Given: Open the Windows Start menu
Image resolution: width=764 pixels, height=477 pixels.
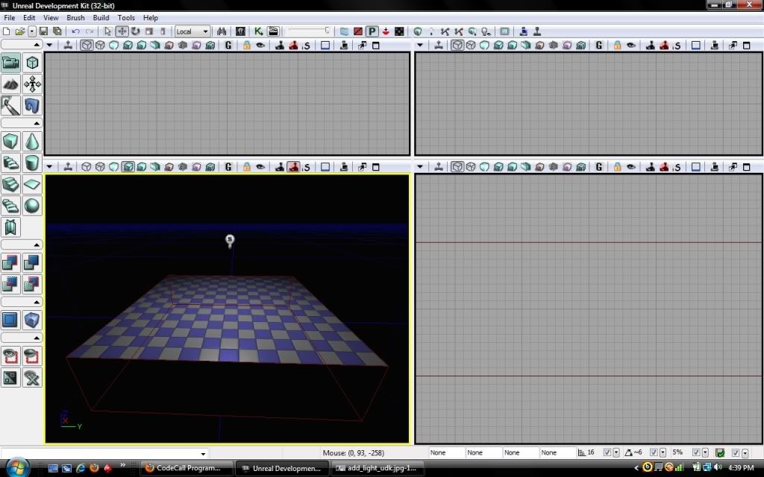Looking at the screenshot, I should point(17,467).
